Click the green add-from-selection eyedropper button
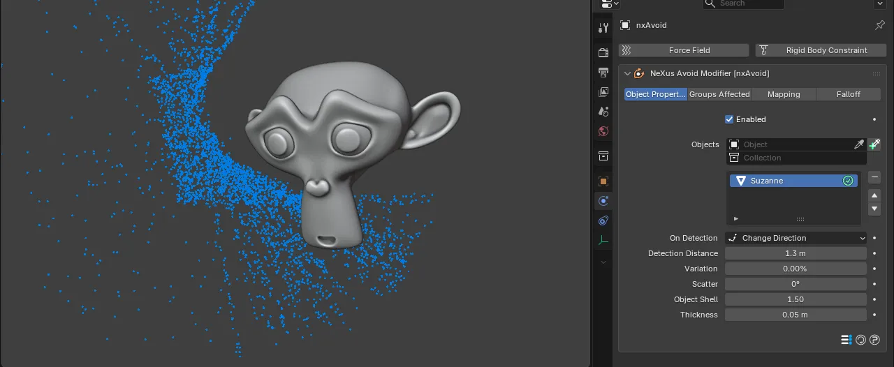The image size is (894, 367). click(874, 144)
